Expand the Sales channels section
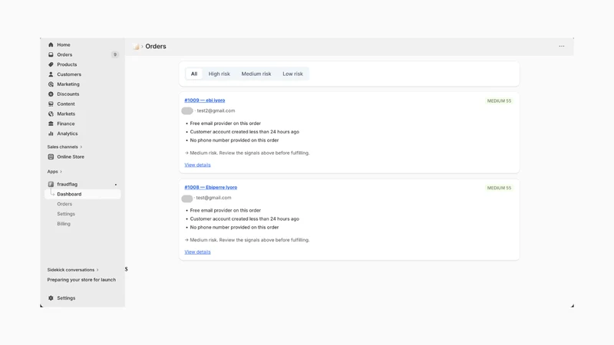 pos(64,147)
